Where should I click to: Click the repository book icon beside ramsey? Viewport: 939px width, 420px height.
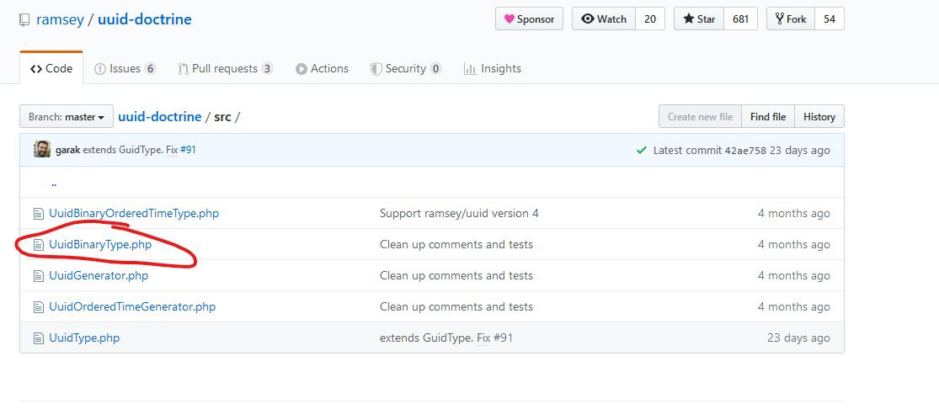pyautogui.click(x=24, y=19)
